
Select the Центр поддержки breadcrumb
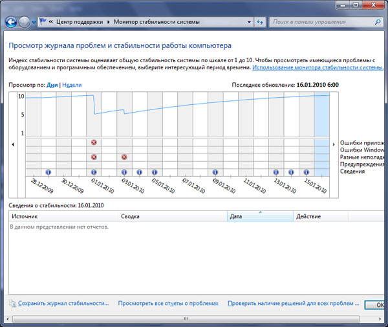click(x=80, y=22)
